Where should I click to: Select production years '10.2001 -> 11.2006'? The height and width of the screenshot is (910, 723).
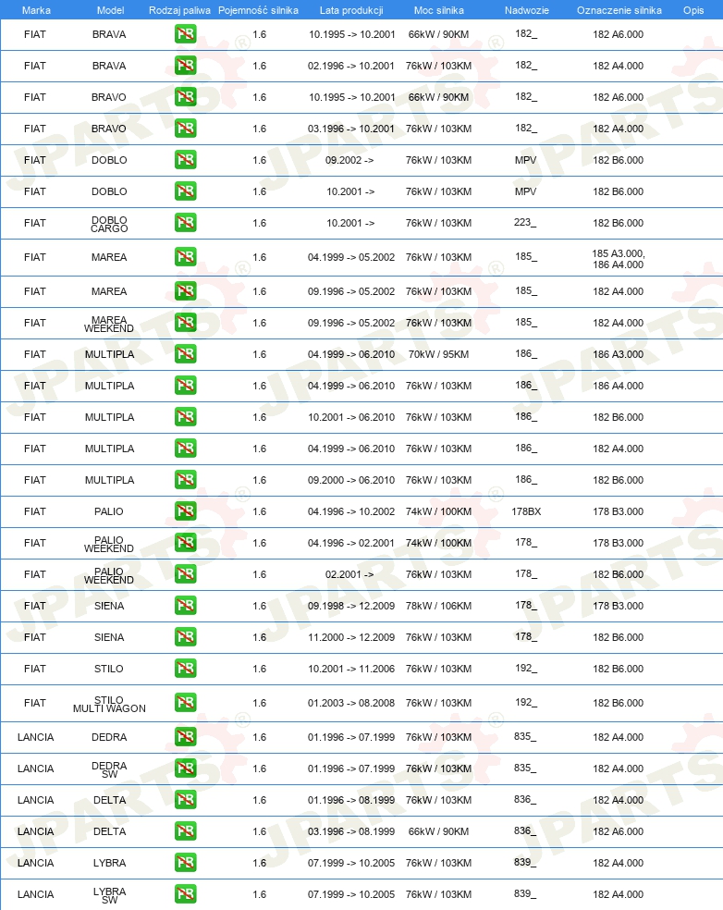tap(351, 669)
